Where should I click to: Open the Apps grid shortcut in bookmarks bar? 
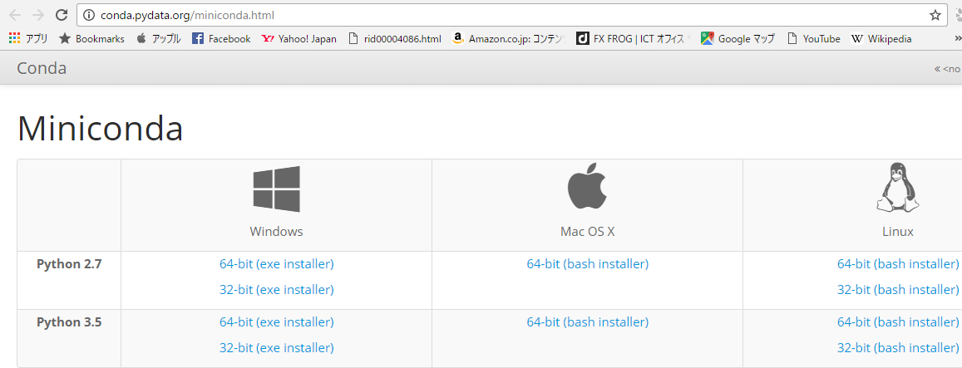[x=27, y=38]
